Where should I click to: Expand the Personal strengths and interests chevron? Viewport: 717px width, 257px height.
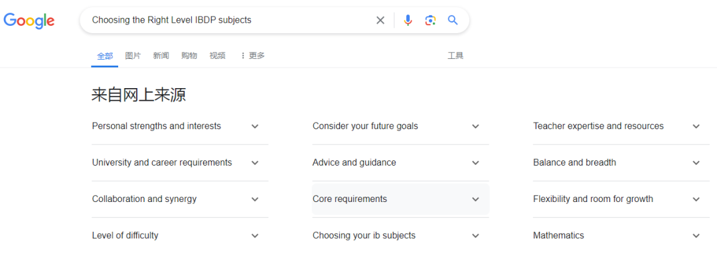point(255,127)
